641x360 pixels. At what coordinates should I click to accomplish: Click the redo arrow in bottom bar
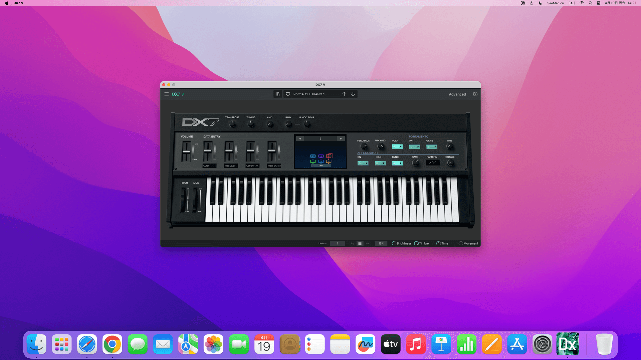coord(368,244)
